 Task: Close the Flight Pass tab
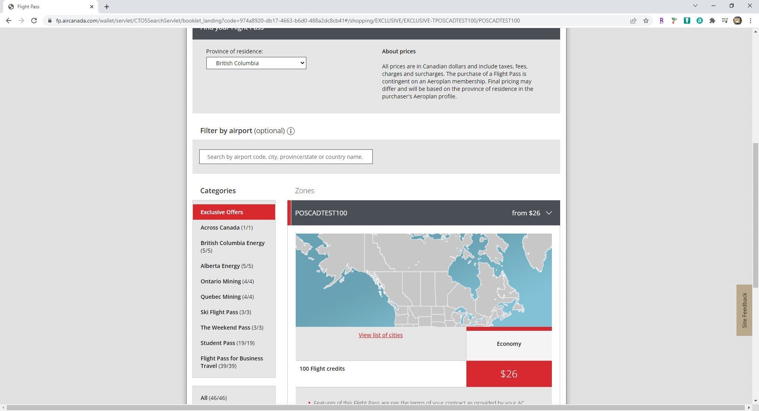(92, 7)
